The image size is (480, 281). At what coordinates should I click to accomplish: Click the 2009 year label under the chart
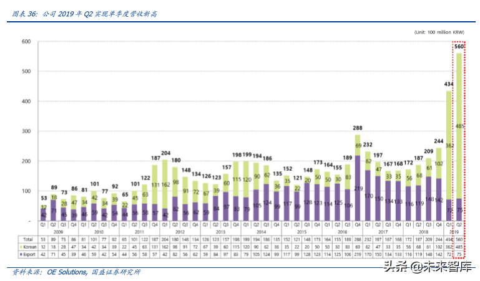click(59, 231)
